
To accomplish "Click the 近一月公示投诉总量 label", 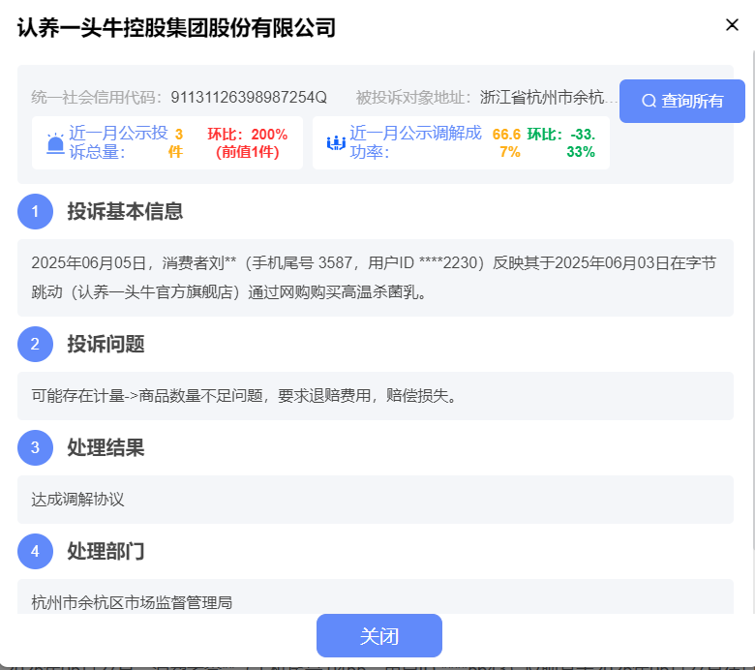I will [x=118, y=142].
